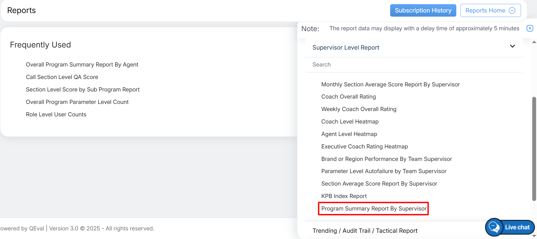The width and height of the screenshot is (537, 239).
Task: Open the Live chat bubble icon
Action: [x=494, y=227]
